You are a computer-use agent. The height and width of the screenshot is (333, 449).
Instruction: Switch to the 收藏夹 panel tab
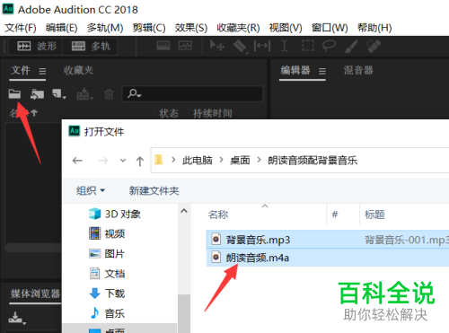click(78, 71)
